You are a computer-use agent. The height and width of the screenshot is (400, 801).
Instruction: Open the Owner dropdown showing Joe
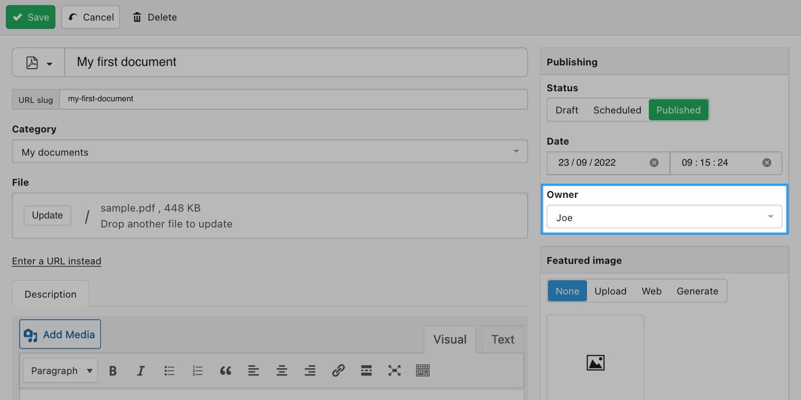pyautogui.click(x=664, y=217)
